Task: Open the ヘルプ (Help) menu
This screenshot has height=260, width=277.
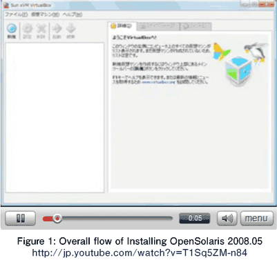Action: click(73, 14)
